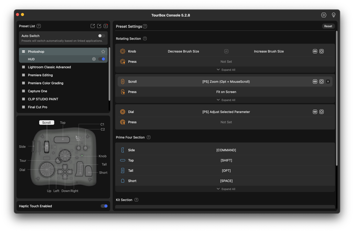Click the [COMMAND] assignment for Side

[226, 150]
